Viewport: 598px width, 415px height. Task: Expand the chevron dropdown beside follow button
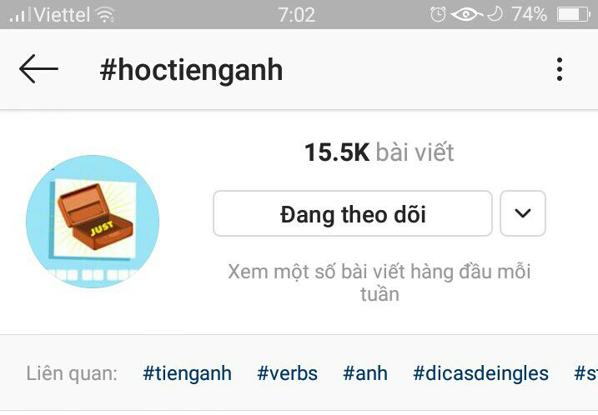tap(522, 213)
